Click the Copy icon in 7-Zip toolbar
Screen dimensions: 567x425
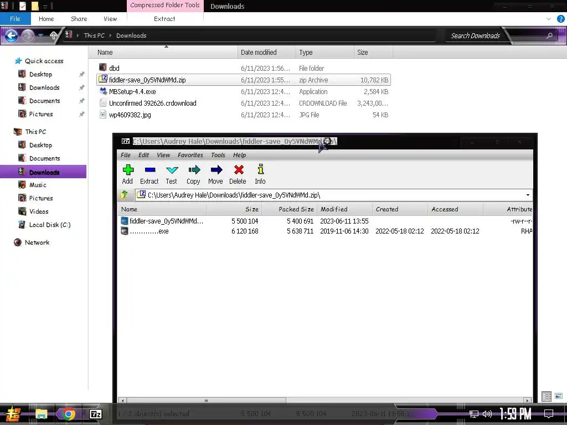193,174
